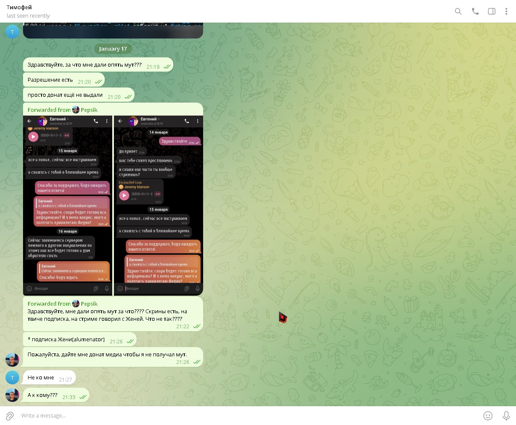Open the emoji picker

click(x=488, y=416)
